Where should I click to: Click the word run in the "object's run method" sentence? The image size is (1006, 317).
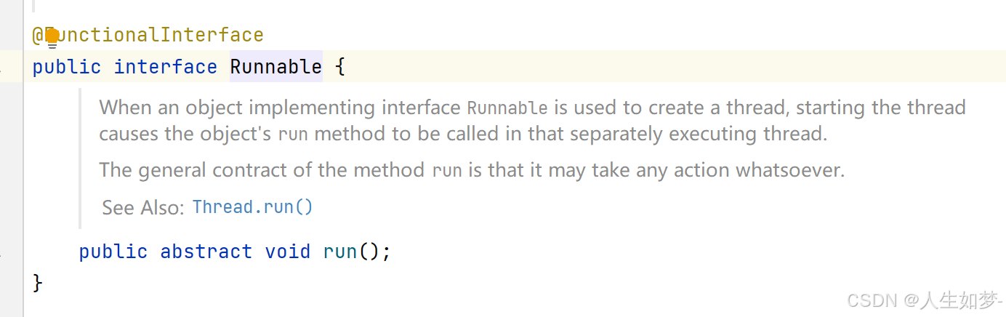294,135
